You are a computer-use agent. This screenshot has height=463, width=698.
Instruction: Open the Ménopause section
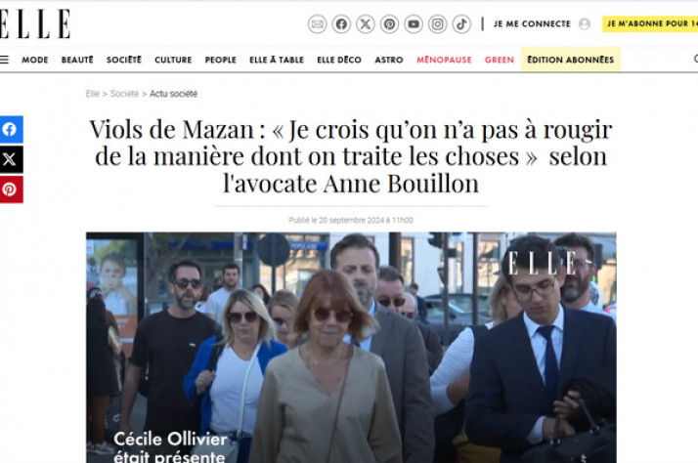[444, 60]
